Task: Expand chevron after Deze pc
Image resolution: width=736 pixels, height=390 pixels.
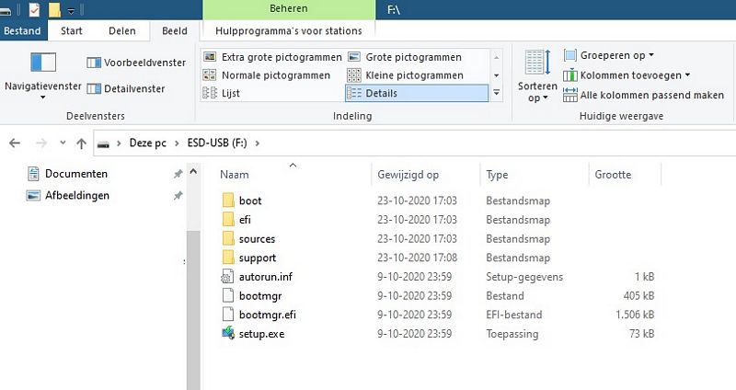Action: [x=177, y=143]
